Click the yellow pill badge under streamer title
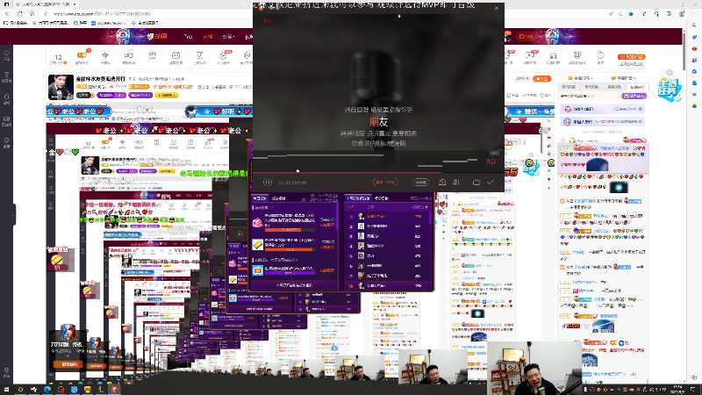Viewport: 702px width, 395px height. (x=167, y=96)
